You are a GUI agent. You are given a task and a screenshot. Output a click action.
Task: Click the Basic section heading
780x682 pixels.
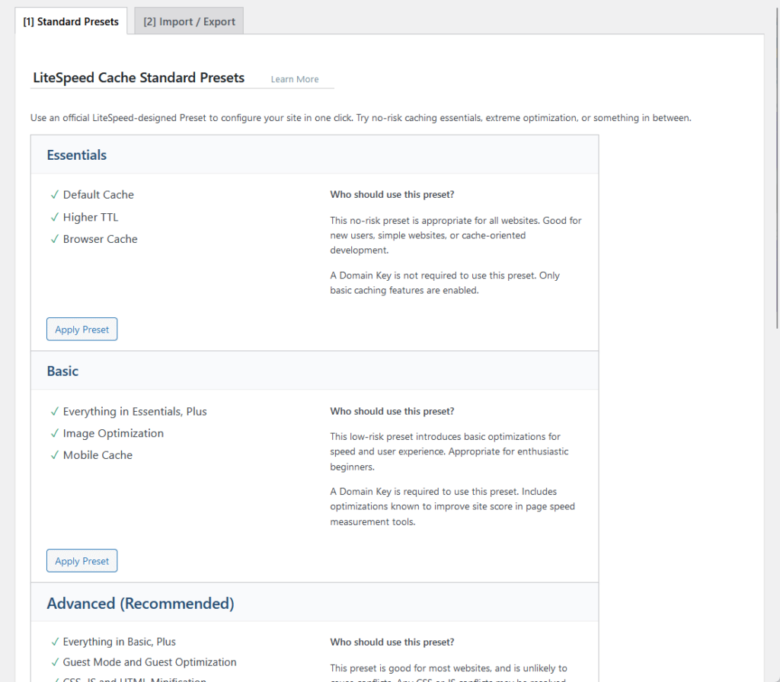62,371
